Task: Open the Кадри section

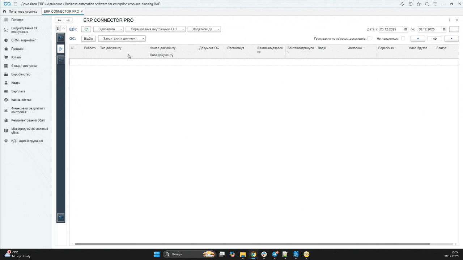Action: coord(16,83)
